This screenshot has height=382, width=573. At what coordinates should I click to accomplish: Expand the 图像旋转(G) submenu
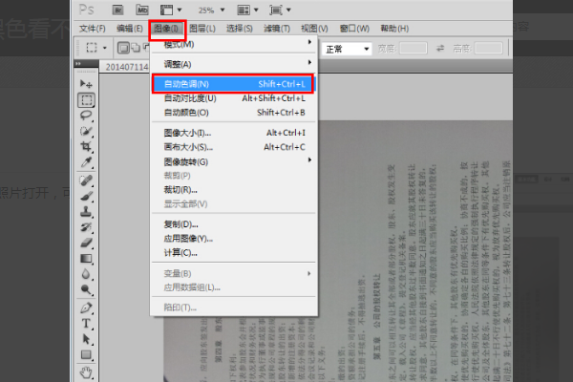coord(234,161)
